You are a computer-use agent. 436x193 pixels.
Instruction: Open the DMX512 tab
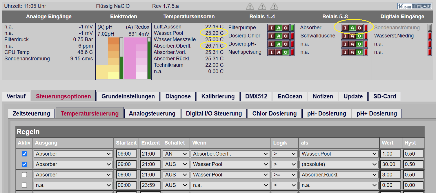(x=256, y=96)
